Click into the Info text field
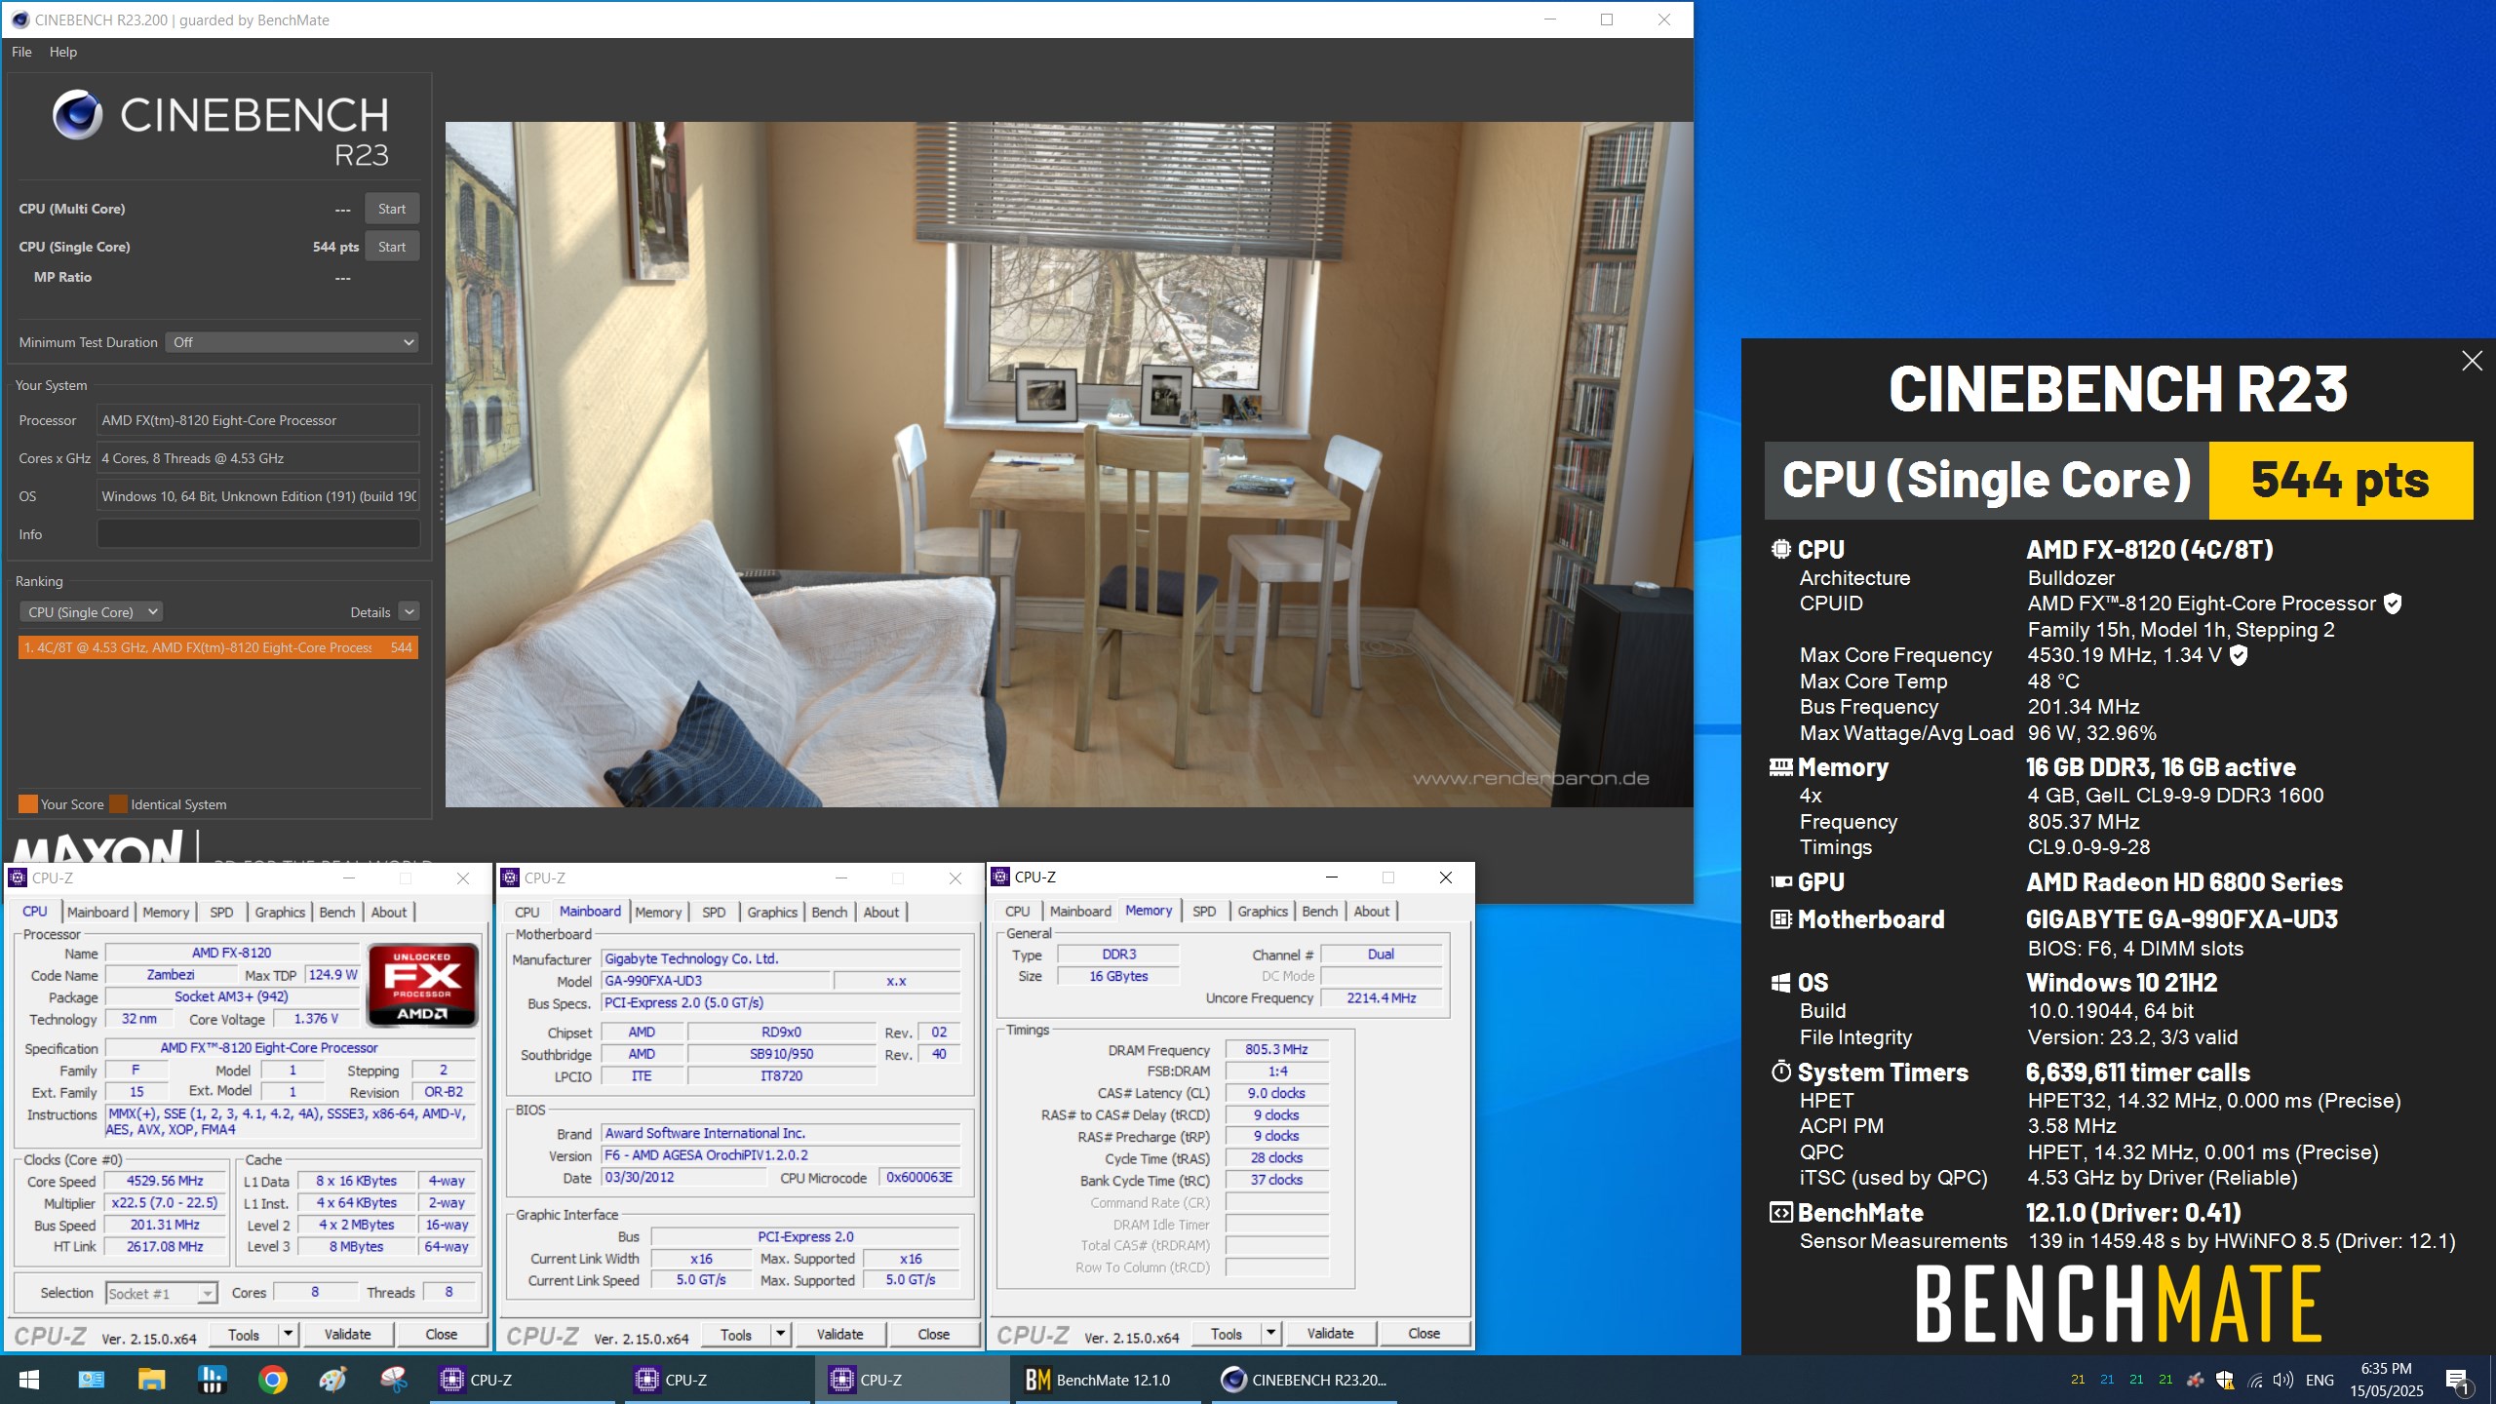The width and height of the screenshot is (2496, 1404). 258,533
